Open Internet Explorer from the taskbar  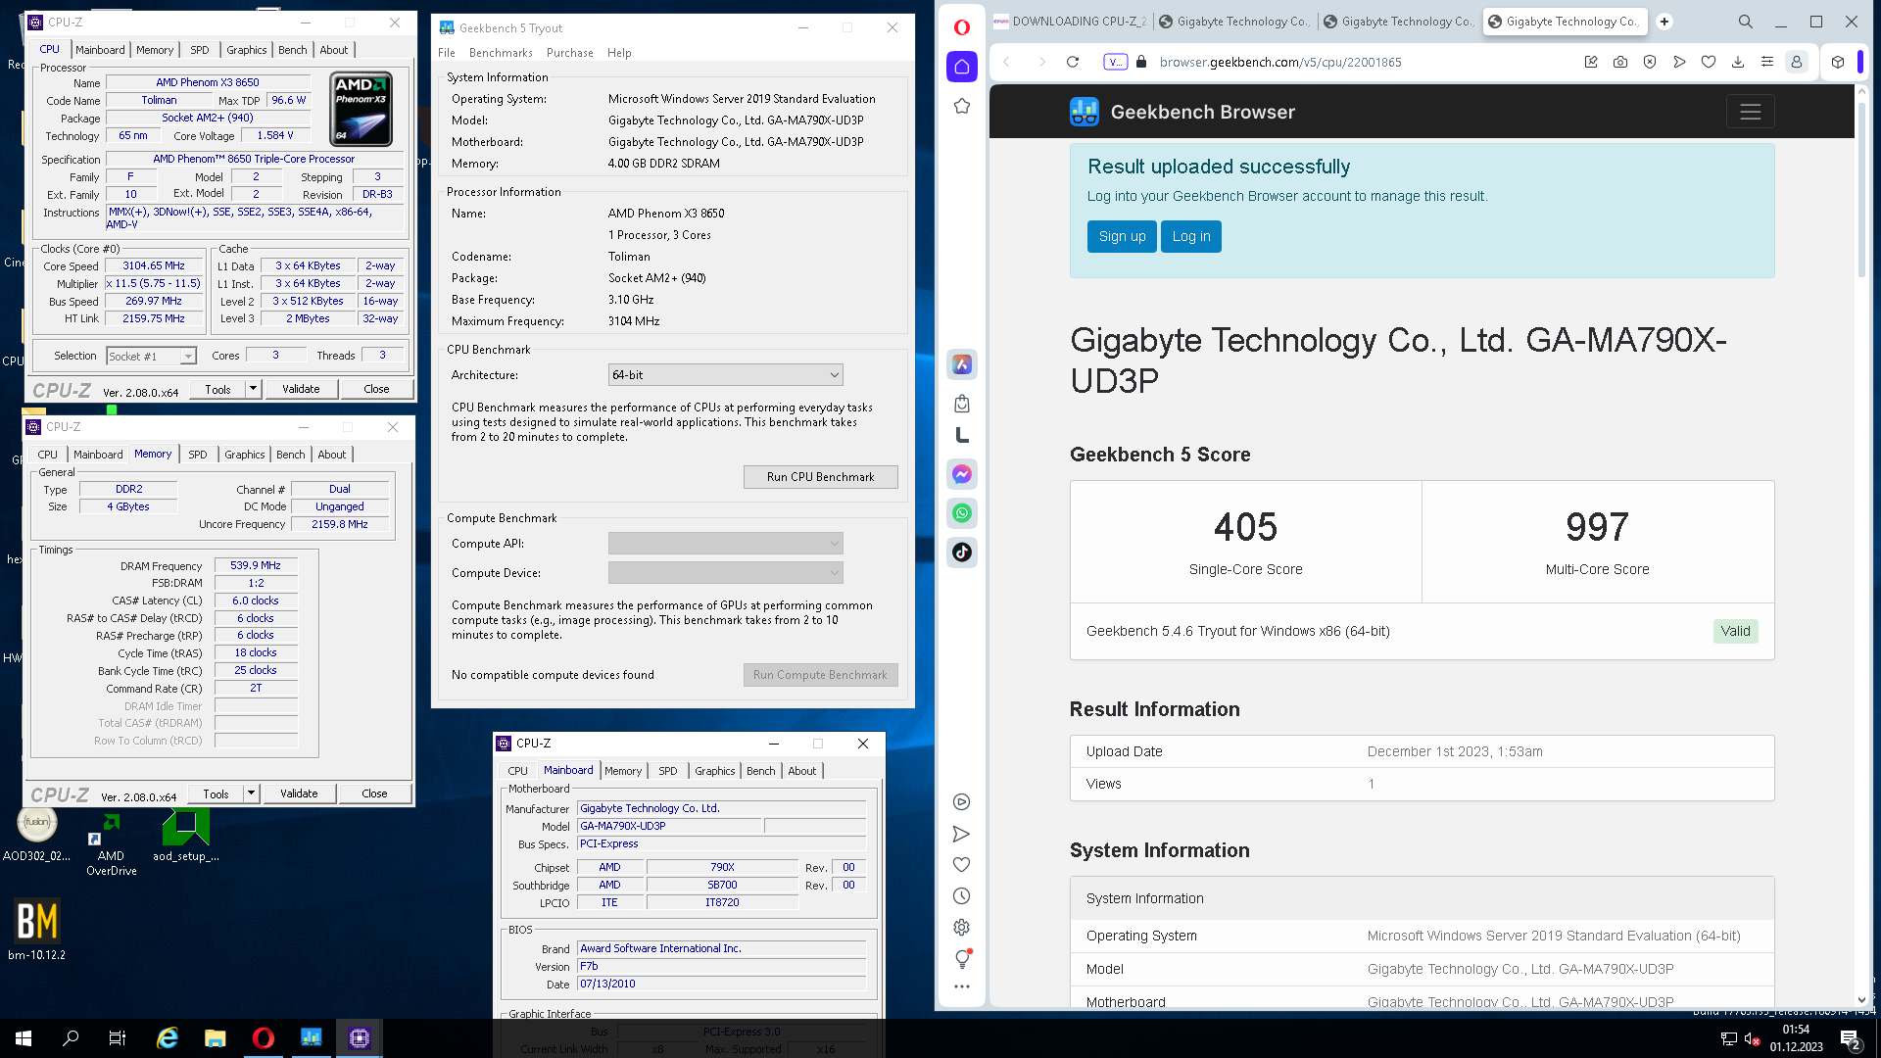click(167, 1038)
